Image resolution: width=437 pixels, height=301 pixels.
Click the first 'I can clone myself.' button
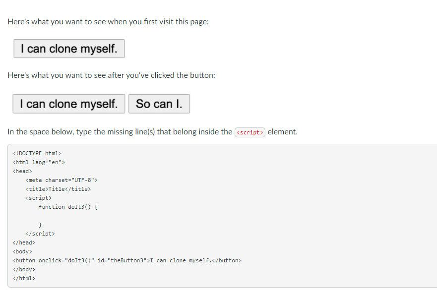tap(68, 49)
